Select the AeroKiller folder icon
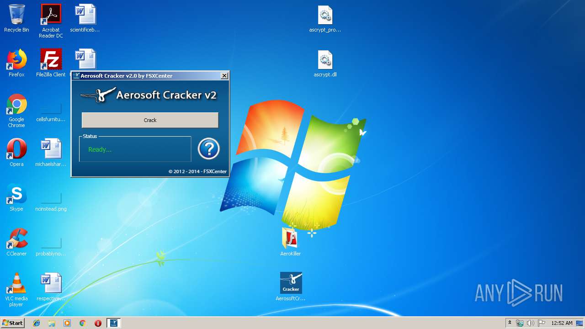The width and height of the screenshot is (585, 329). pos(291,241)
